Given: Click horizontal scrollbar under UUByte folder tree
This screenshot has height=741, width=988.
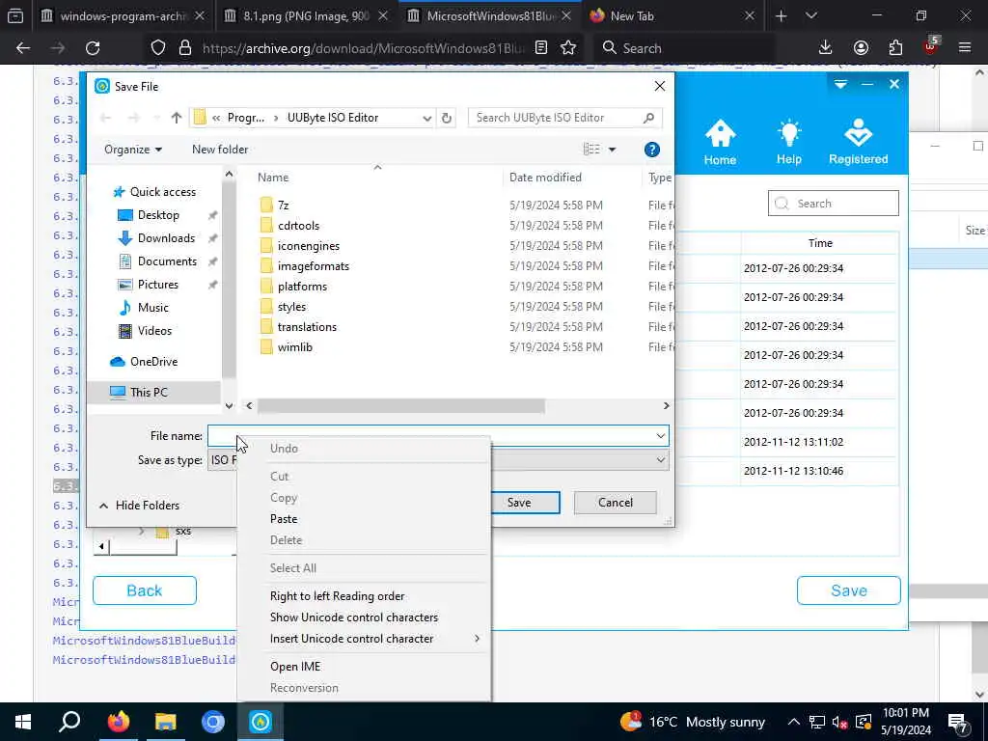Looking at the screenshot, I should [144, 547].
